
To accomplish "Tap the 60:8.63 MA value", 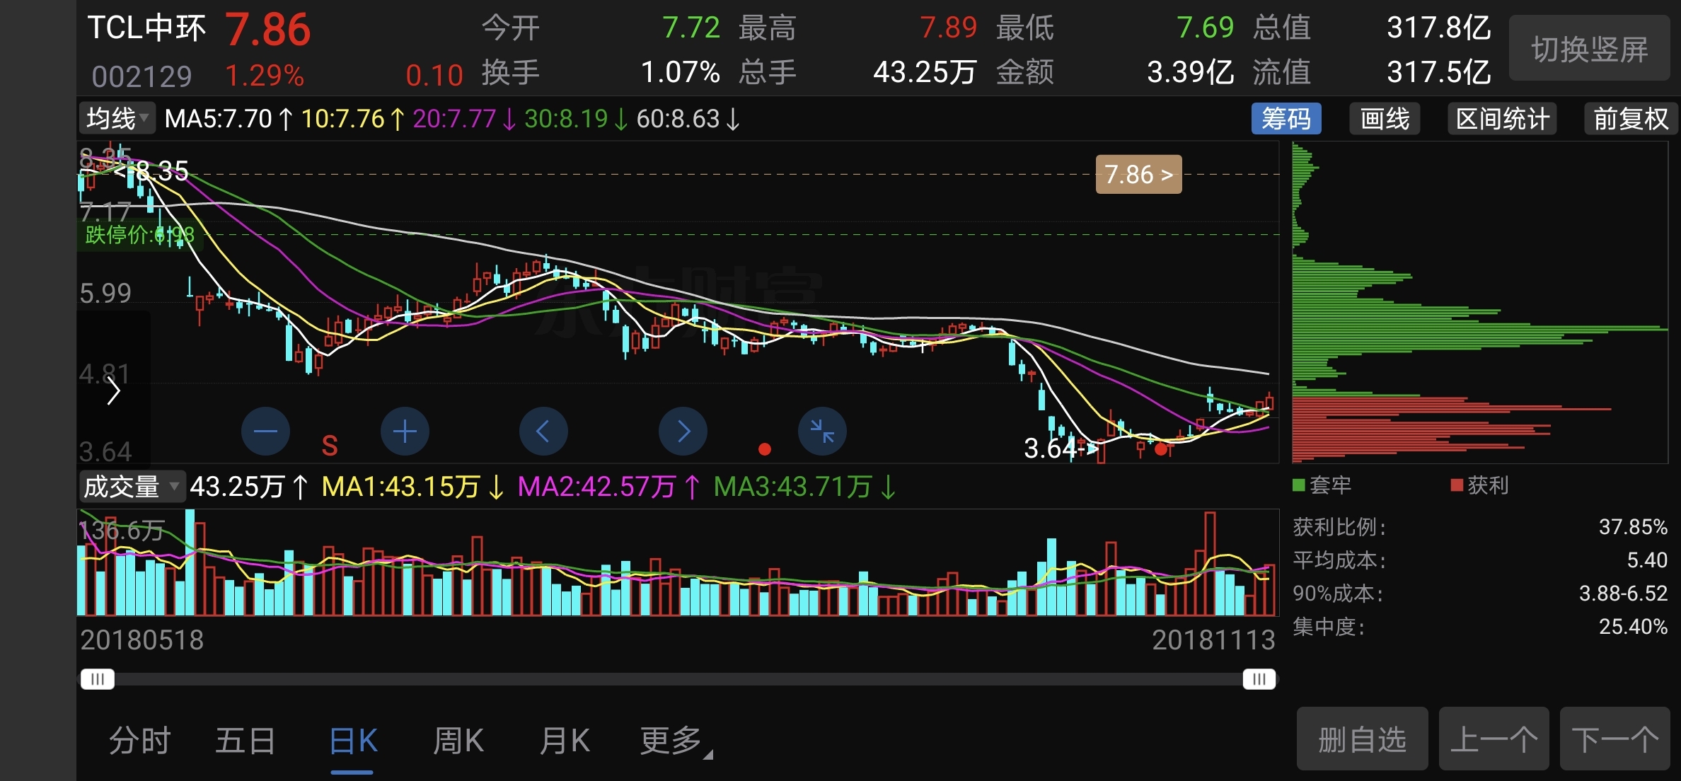I will [678, 119].
